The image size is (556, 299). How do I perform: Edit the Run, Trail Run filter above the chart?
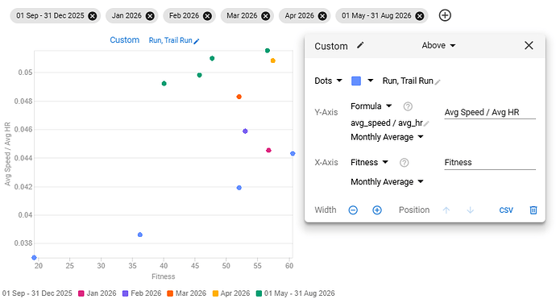(x=174, y=40)
